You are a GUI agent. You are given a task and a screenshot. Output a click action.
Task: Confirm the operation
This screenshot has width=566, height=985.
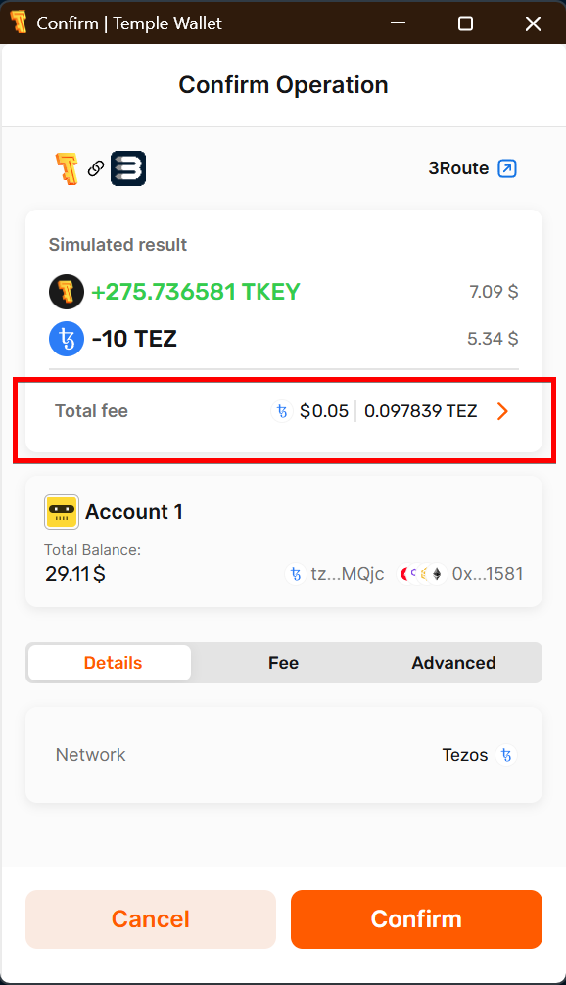point(416,919)
